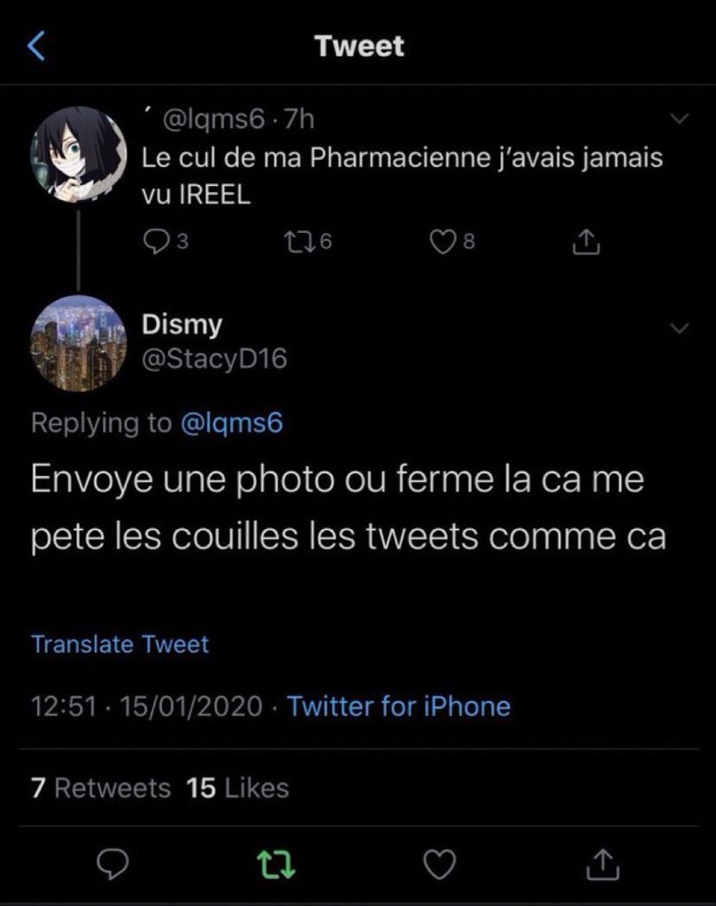
Task: Like the @lqms6 tweet showing 8 likes
Action: [x=452, y=242]
